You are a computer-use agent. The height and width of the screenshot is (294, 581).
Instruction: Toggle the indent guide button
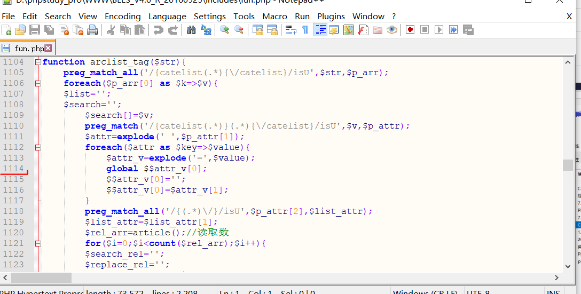pyautogui.click(x=320, y=30)
